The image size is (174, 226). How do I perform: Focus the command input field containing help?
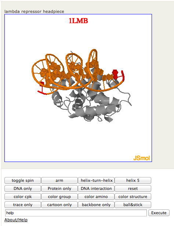tap(76, 213)
